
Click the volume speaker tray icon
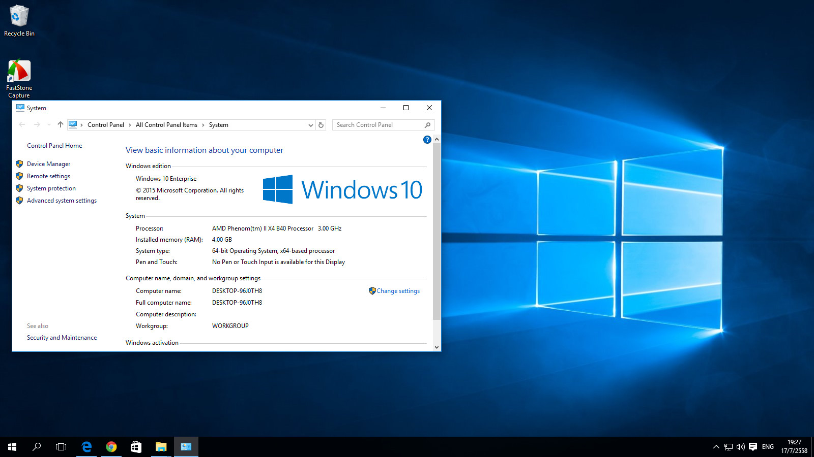tap(740, 447)
